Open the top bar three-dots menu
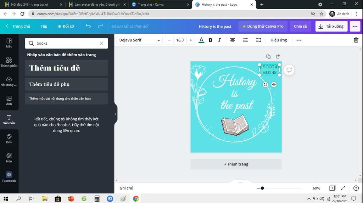 [355, 26]
